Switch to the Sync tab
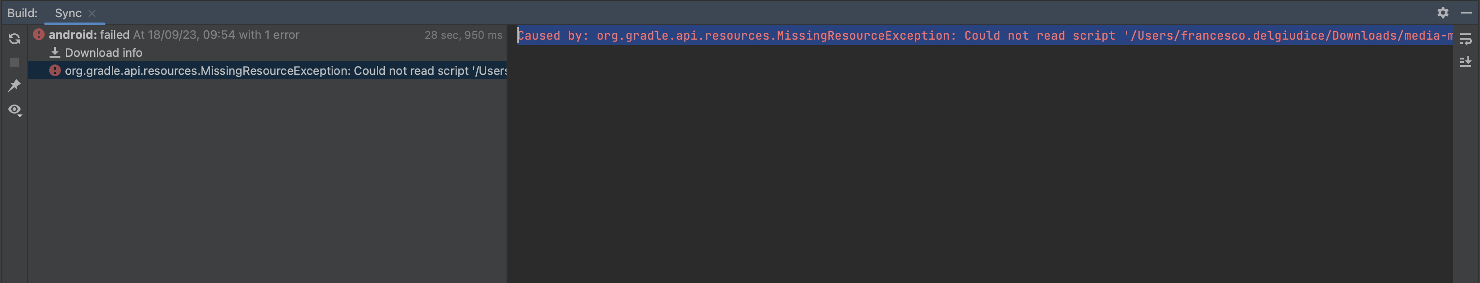Image resolution: width=1480 pixels, height=283 pixels. pyautogui.click(x=68, y=13)
